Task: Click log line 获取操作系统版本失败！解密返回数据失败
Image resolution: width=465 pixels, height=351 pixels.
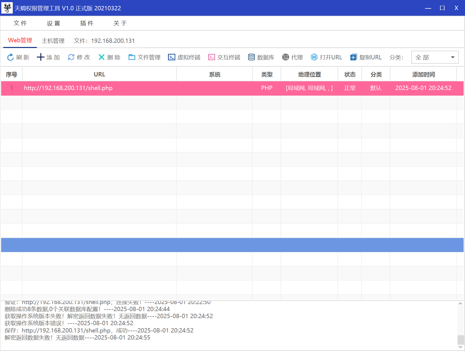Action: [109, 316]
